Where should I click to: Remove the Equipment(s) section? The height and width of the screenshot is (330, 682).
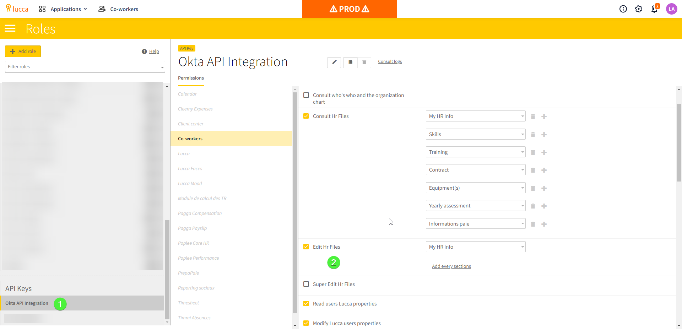click(533, 188)
